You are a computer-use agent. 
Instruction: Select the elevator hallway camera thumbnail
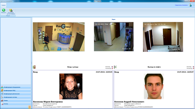tap(114, 37)
